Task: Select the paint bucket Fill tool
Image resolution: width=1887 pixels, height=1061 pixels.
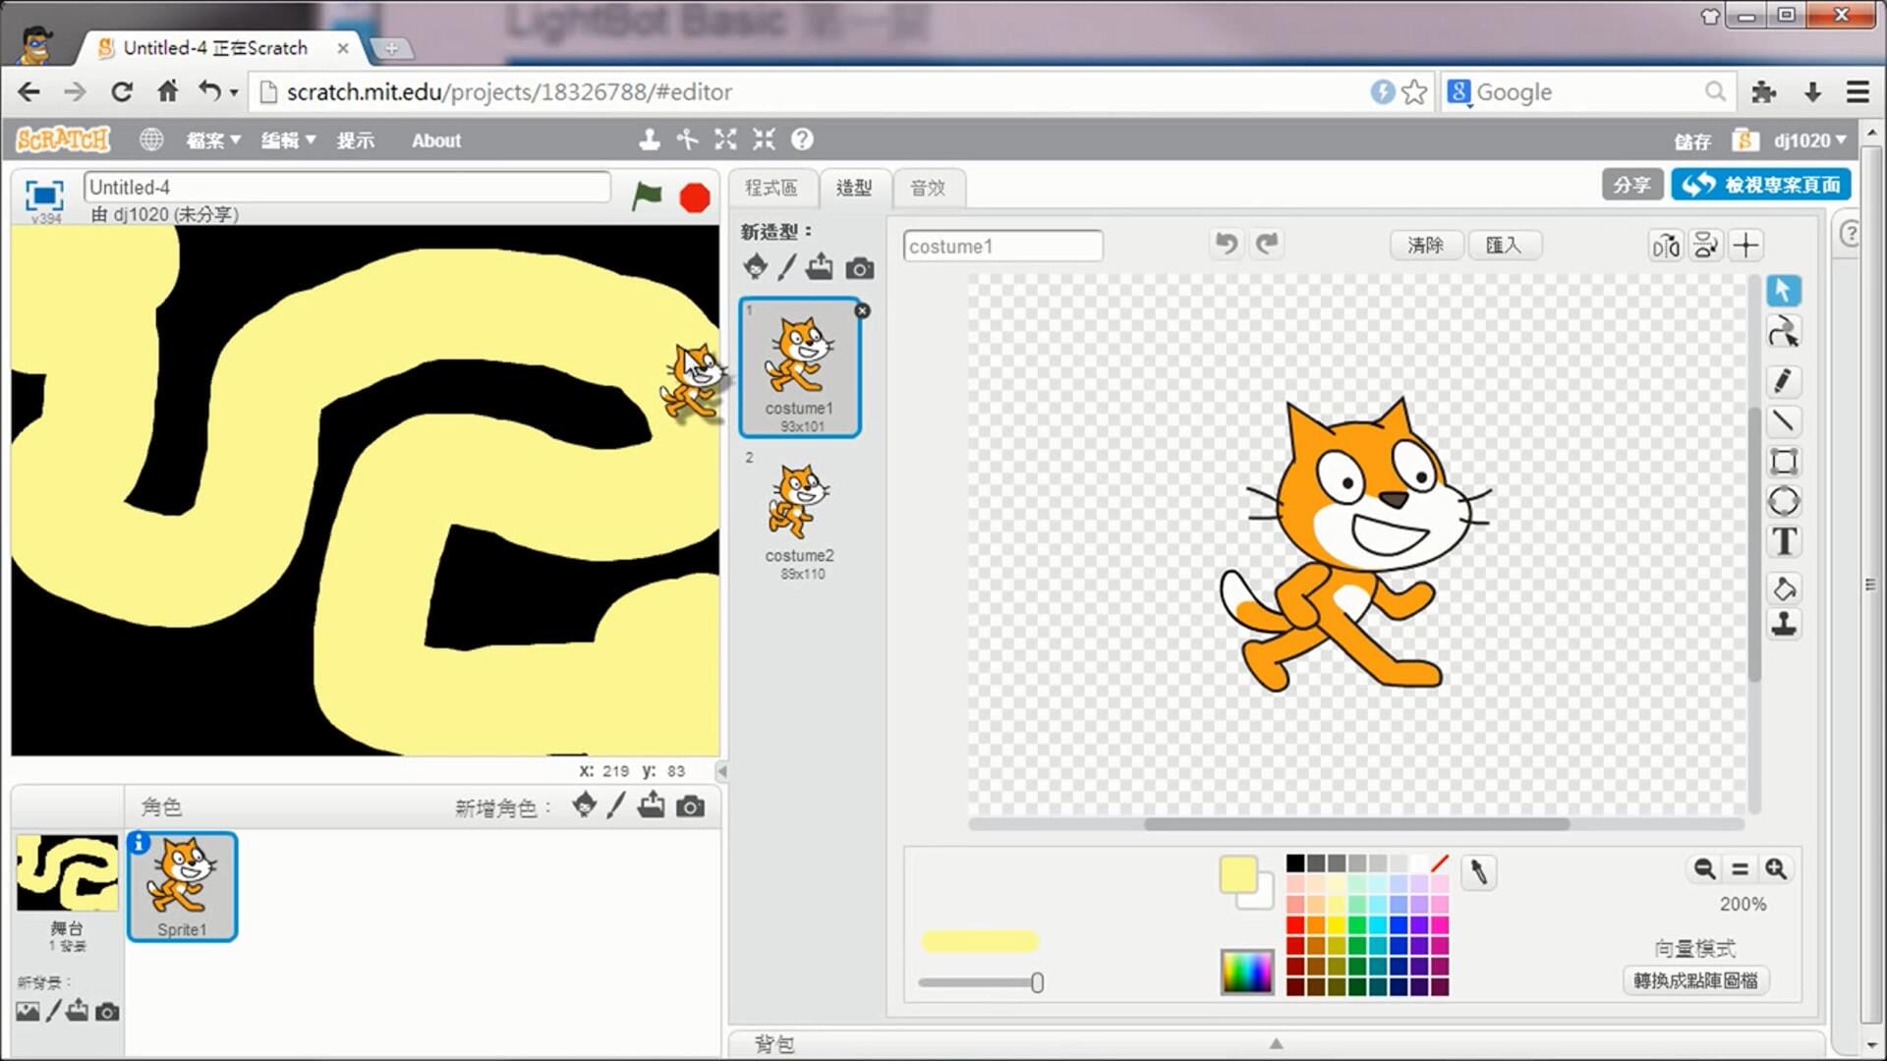Action: coord(1784,588)
